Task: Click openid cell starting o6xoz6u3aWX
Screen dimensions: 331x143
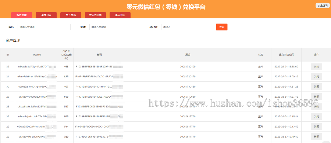Action: click(x=37, y=67)
